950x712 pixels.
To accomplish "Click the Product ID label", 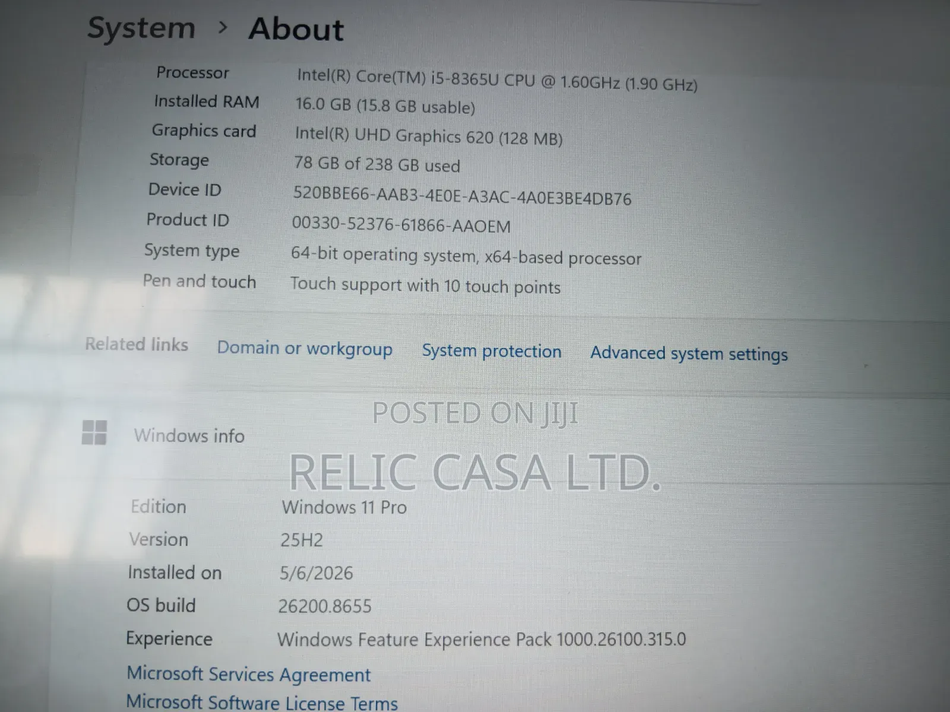I will click(x=188, y=220).
